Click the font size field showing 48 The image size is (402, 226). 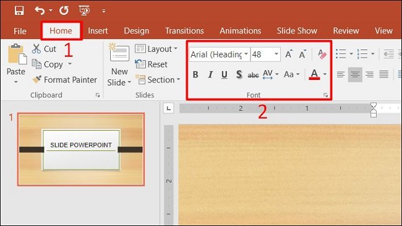point(262,54)
